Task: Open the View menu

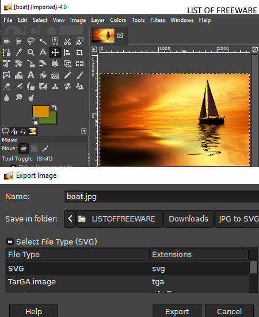Action: coord(59,20)
